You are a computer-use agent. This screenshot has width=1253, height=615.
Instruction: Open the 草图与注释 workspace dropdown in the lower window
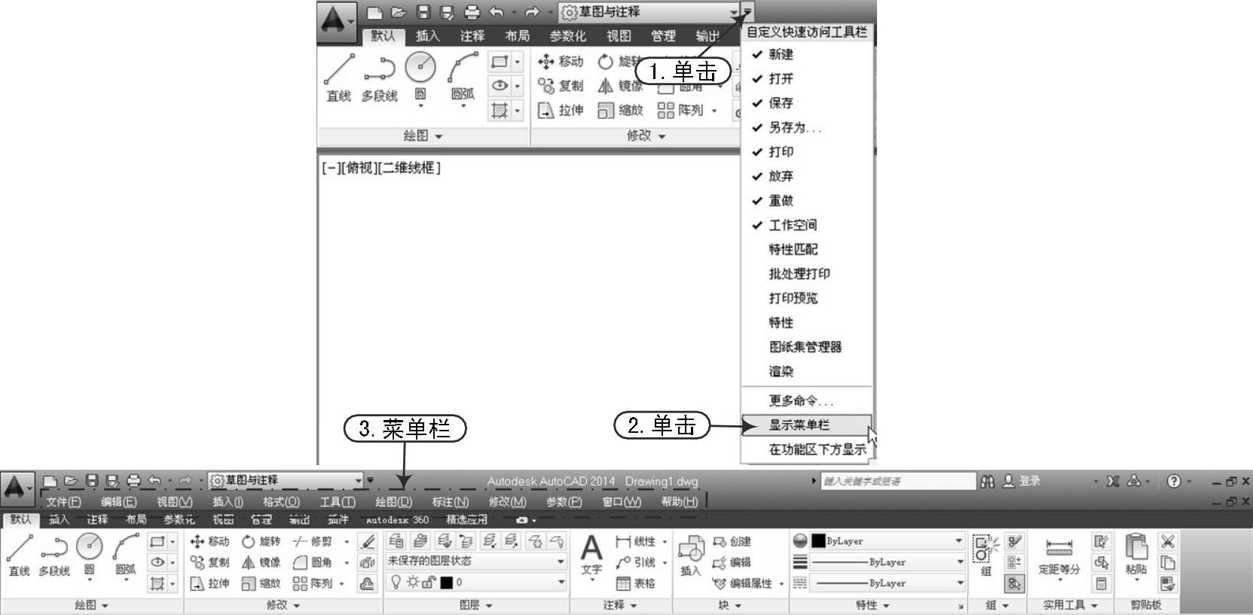click(x=286, y=480)
